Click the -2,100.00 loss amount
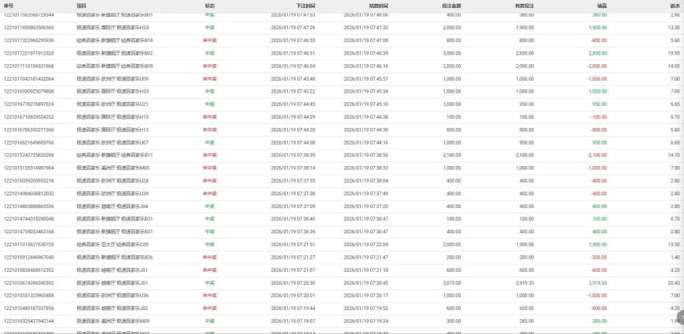 pos(596,155)
